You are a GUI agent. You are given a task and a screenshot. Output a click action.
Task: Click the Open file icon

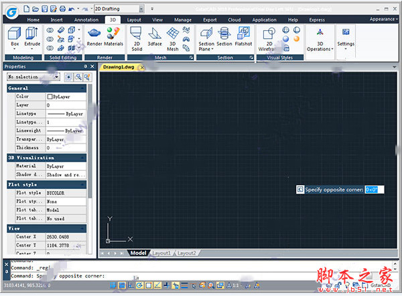pos(36,9)
